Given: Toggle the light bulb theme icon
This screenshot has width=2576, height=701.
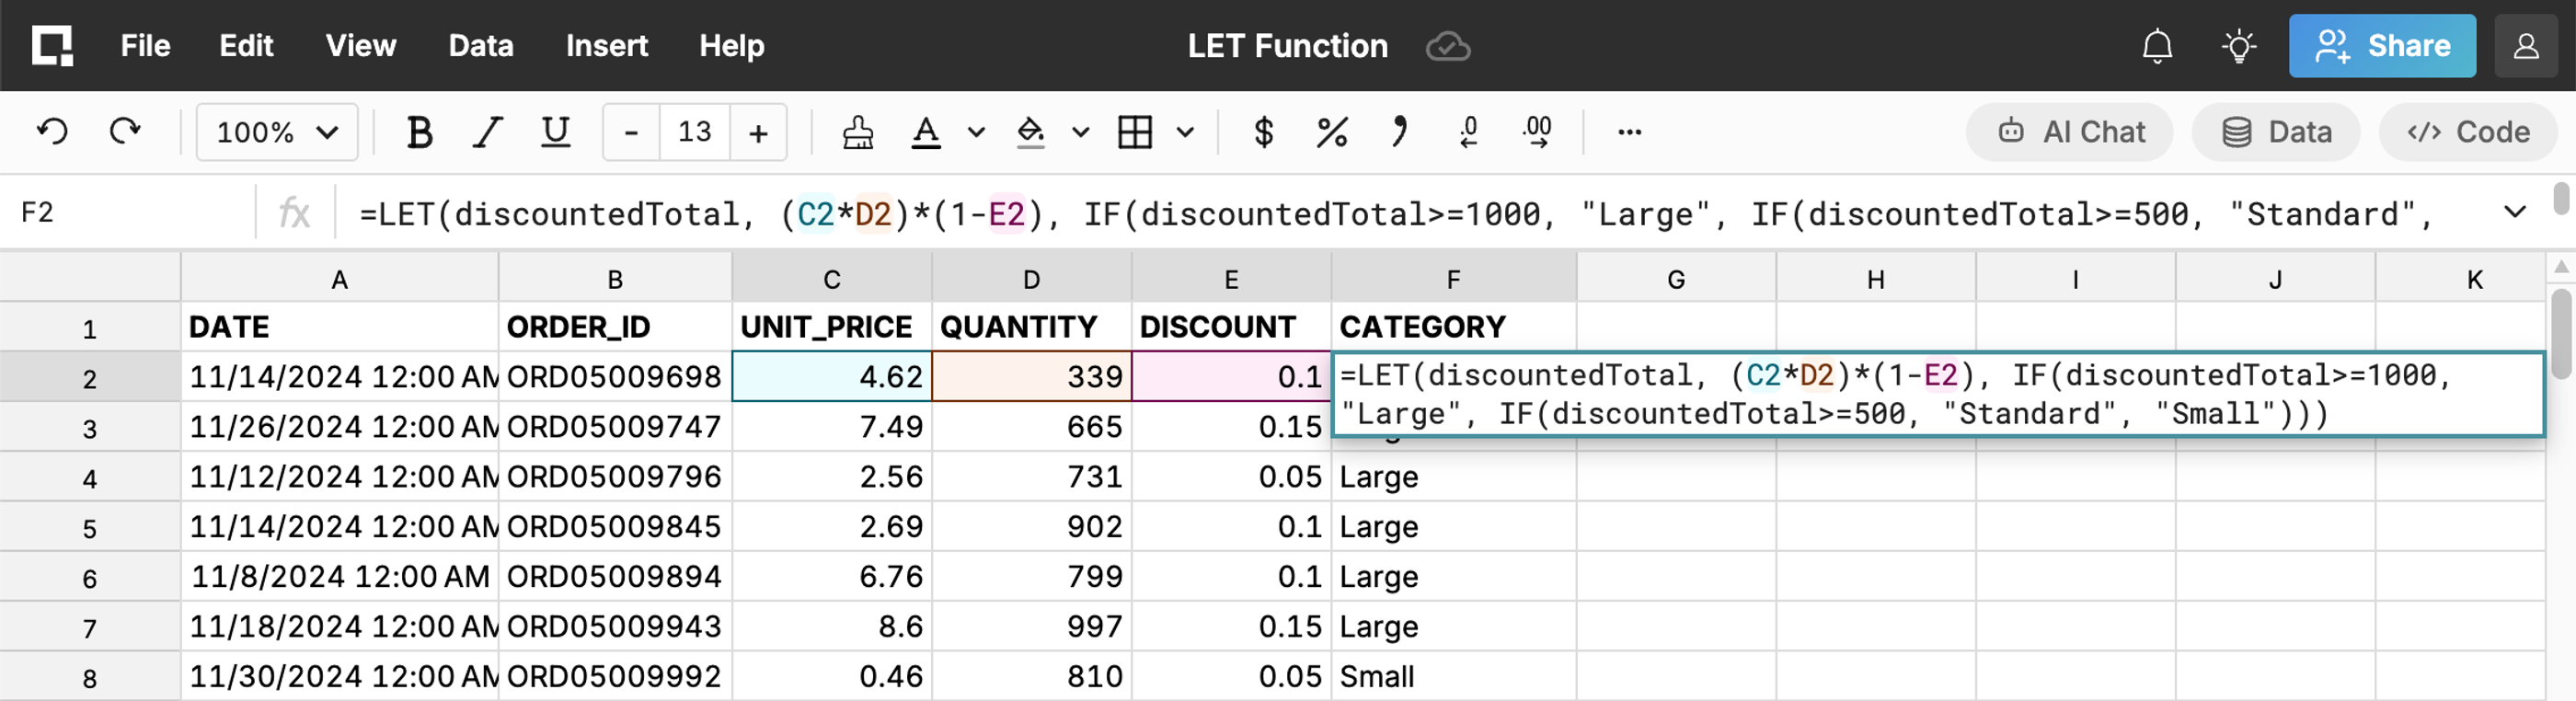Looking at the screenshot, I should (x=2239, y=46).
